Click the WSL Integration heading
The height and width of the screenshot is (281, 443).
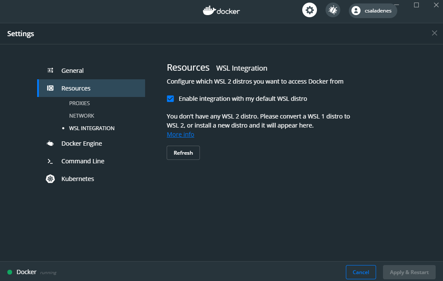(241, 68)
